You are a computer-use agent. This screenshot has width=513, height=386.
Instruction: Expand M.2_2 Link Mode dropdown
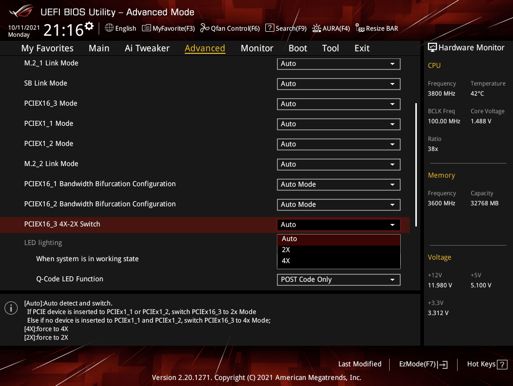[x=339, y=164]
